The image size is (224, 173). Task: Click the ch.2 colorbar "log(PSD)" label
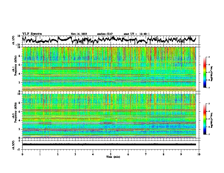(212, 120)
